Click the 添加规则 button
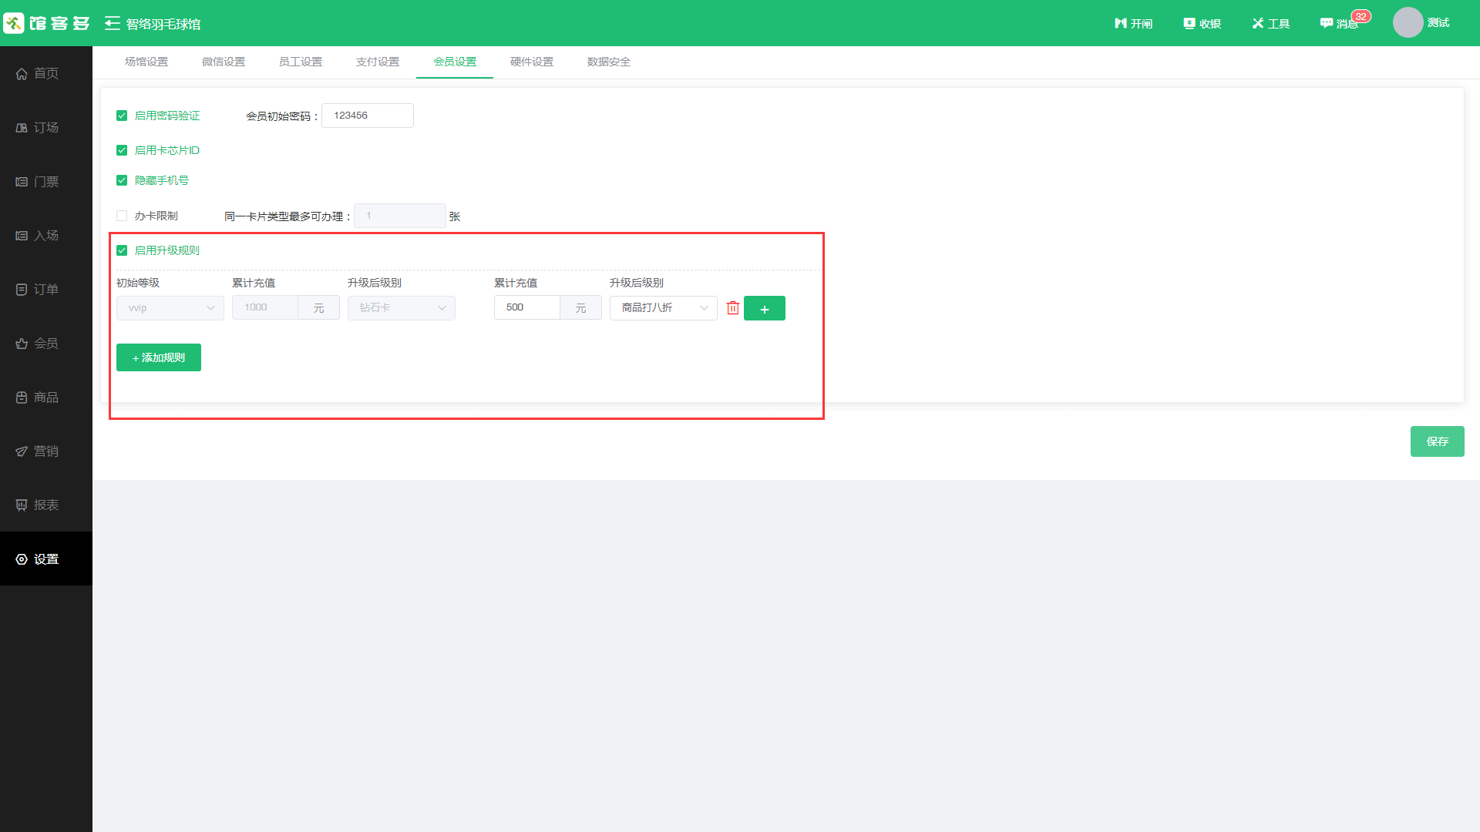This screenshot has width=1480, height=832. tap(159, 357)
